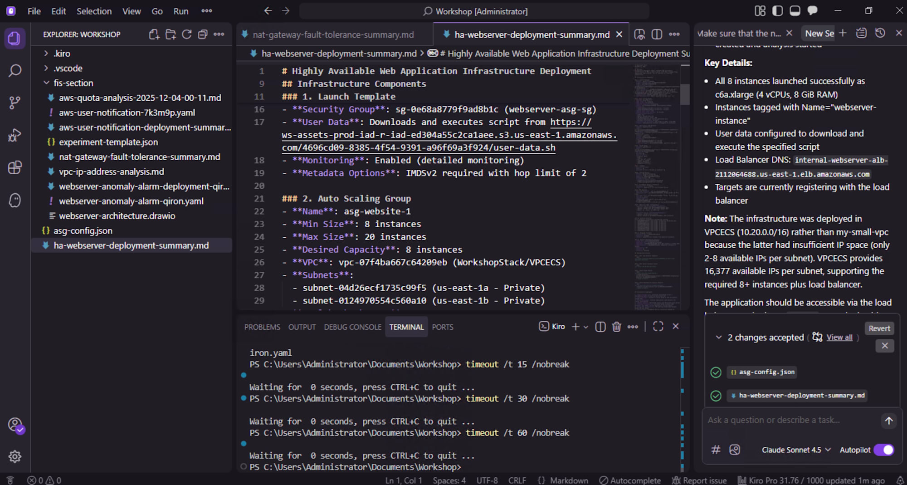Kill the terminal with the trash icon
The image size is (907, 485).
click(x=616, y=326)
